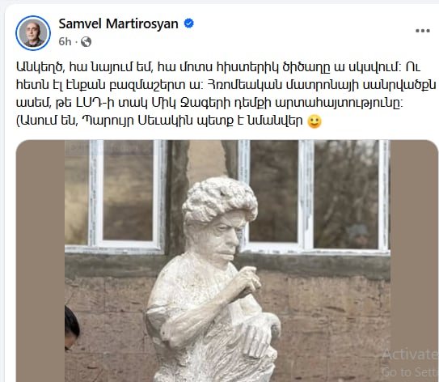Click the right white-framed window in photo
The width and height of the screenshot is (439, 382).
point(314,196)
